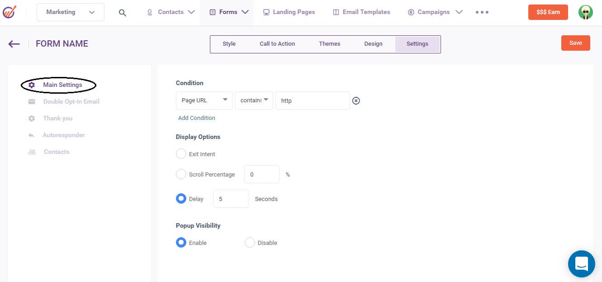Open the chat support bubble

point(581,263)
